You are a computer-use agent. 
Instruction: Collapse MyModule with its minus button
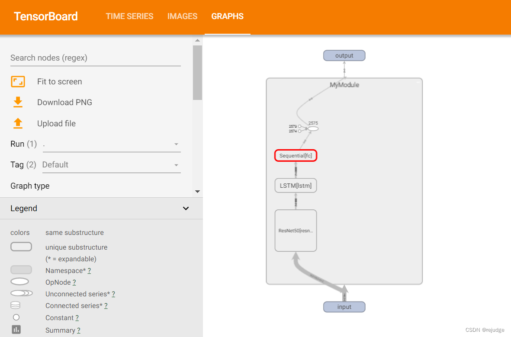pyautogui.click(x=418, y=82)
